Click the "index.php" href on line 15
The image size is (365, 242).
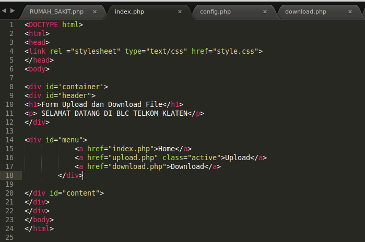pyautogui.click(x=131, y=149)
